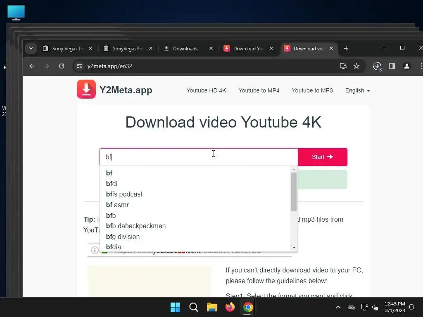Select the 'bf asmr' suggestion

point(195,205)
